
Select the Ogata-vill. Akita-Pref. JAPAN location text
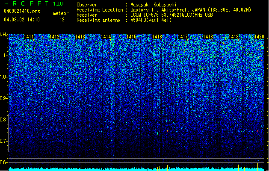(x=191, y=10)
